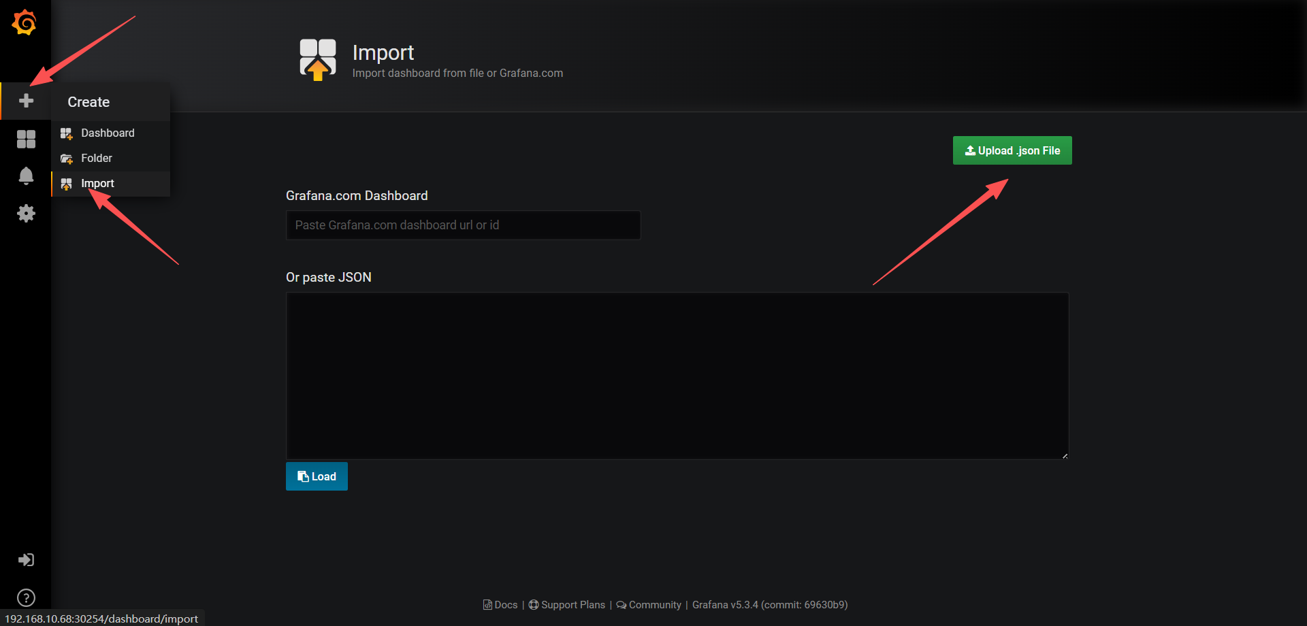This screenshot has width=1307, height=626.
Task: Open the Alerting bell icon
Action: click(26, 176)
